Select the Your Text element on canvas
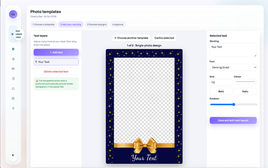This screenshot has height=168, width=268. 144,158
